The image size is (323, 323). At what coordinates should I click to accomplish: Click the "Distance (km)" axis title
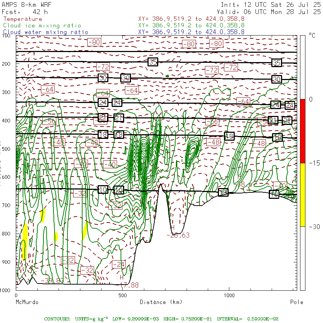tap(161, 302)
